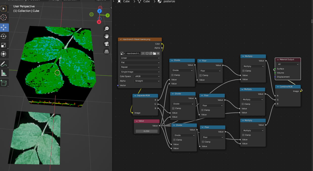This screenshot has height=171, width=313.
Task: Click the Displacement input socket
Action: point(275,77)
